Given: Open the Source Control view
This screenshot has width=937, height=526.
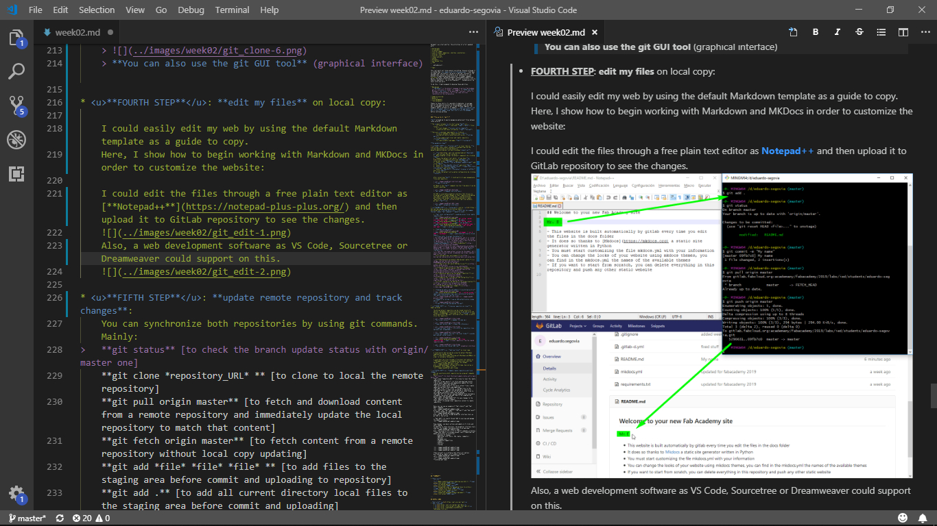Looking at the screenshot, I should coord(16,105).
